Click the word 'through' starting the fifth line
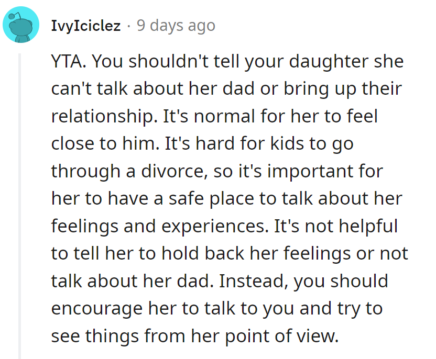Screen dimensions: 436x359 pyautogui.click(x=85, y=172)
